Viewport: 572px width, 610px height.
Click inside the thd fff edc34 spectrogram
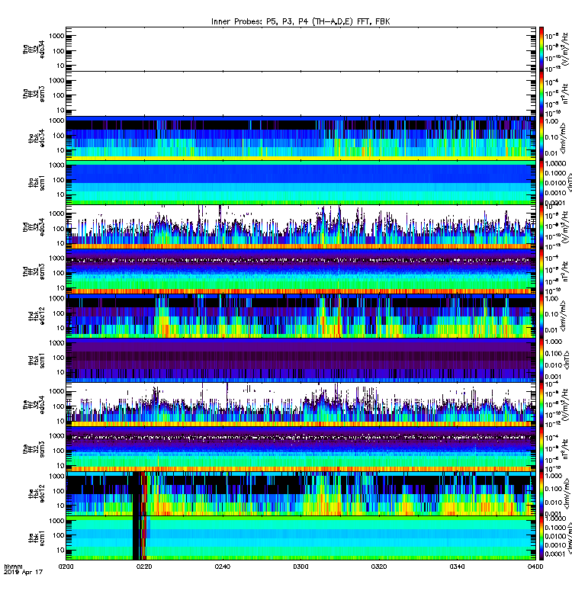(x=300, y=227)
